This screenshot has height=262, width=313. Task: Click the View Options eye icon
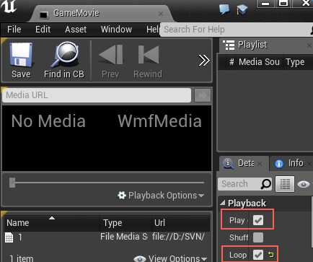point(140,259)
